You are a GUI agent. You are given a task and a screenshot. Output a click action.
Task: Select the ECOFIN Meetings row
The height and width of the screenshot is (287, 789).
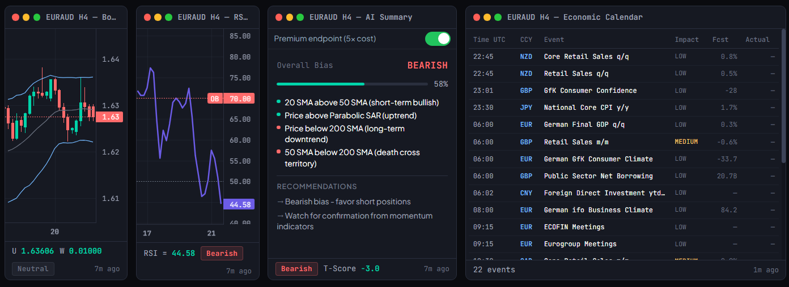[625, 227]
